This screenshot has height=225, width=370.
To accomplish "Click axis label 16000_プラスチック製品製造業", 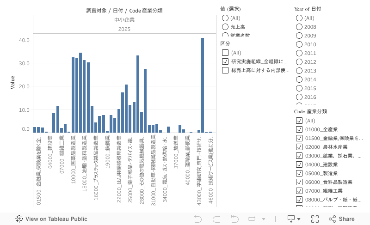I will [x=96, y=168].
